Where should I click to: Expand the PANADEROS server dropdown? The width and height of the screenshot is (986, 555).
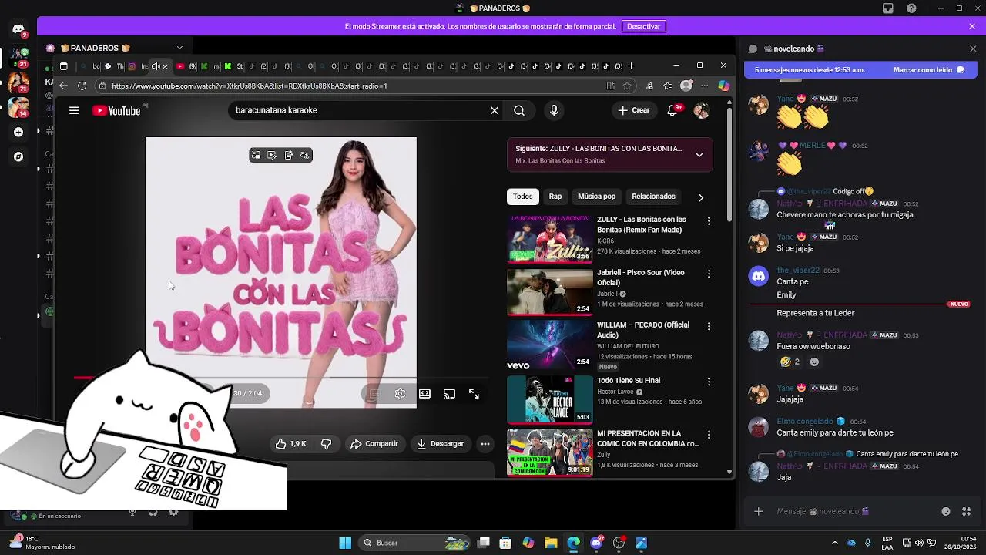click(179, 48)
